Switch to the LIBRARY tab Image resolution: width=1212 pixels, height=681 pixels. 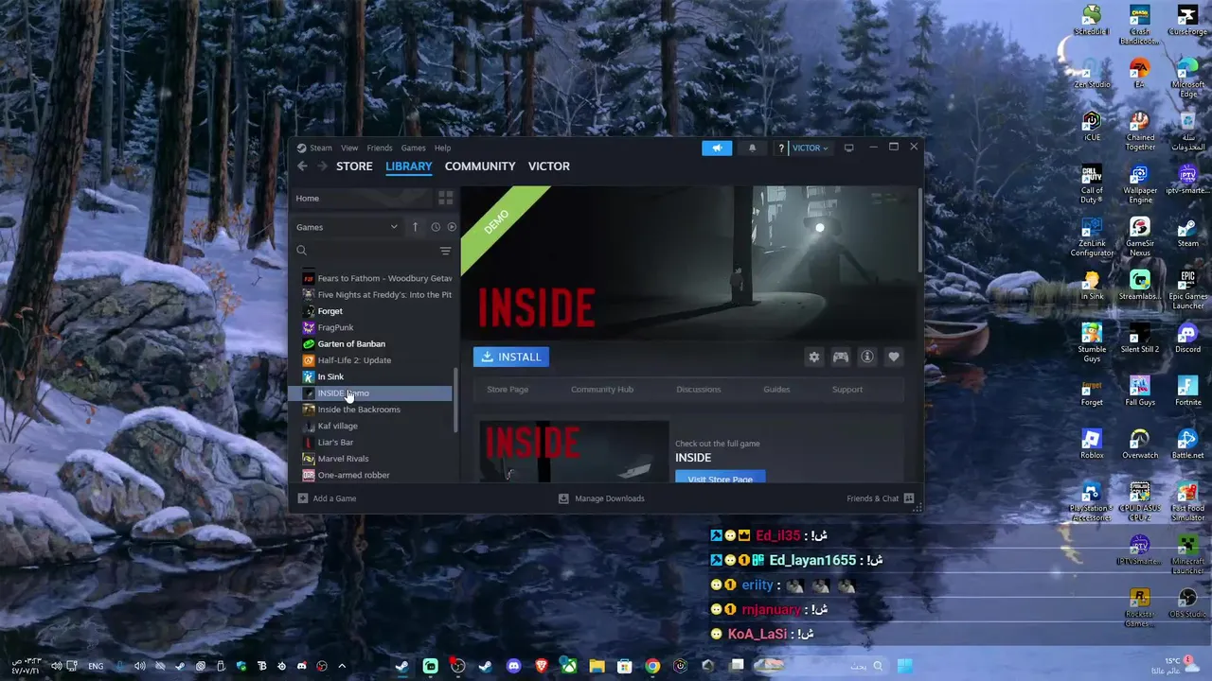[409, 166]
